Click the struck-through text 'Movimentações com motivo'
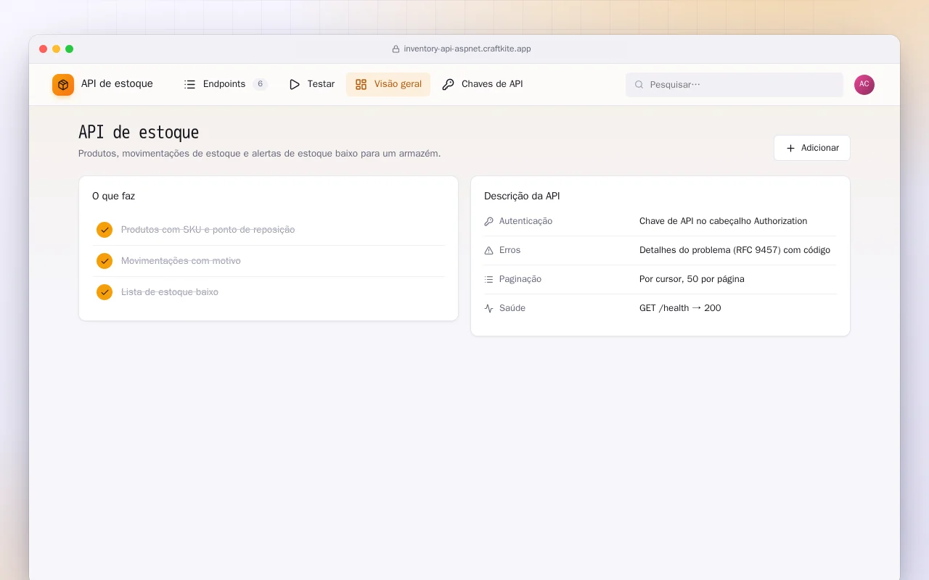Image resolution: width=929 pixels, height=580 pixels. (x=181, y=261)
